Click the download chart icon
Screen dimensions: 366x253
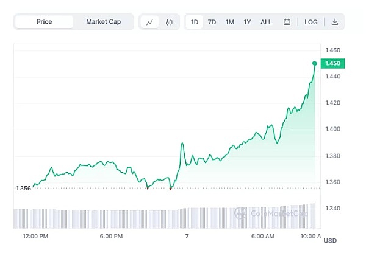334,23
